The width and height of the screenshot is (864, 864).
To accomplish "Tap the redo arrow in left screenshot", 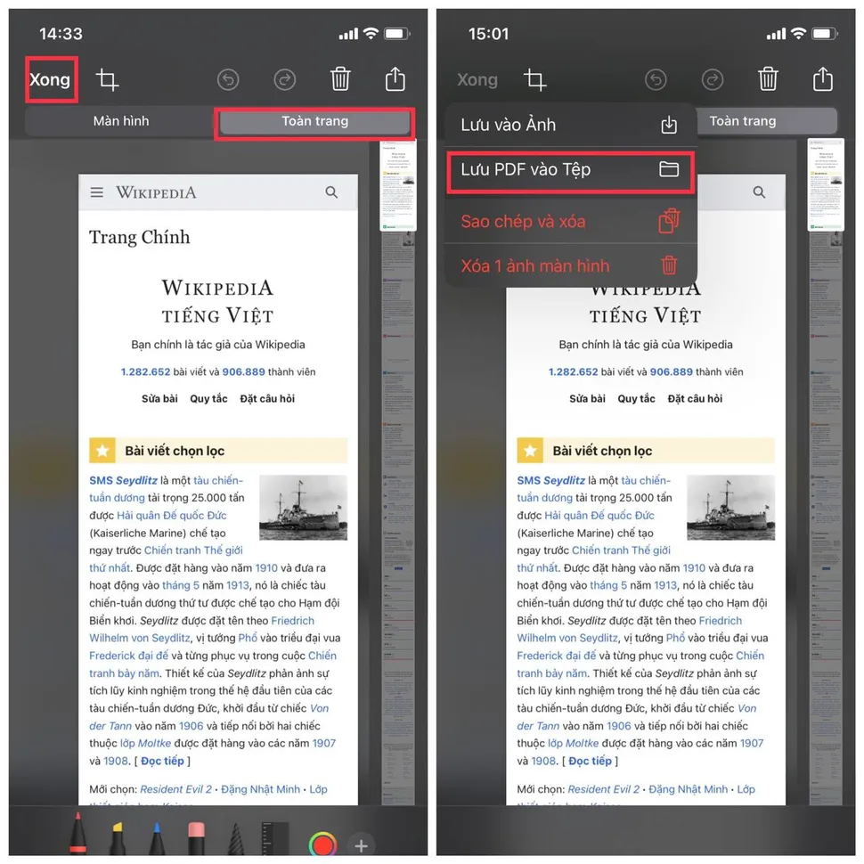I will (x=285, y=80).
